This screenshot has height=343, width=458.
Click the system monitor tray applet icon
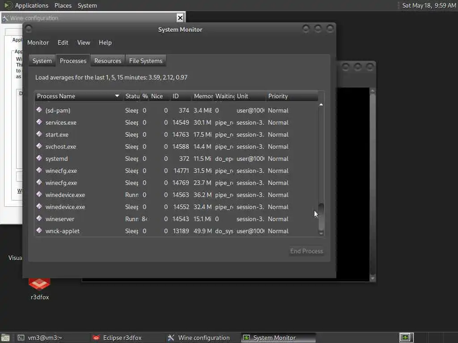[x=406, y=338]
